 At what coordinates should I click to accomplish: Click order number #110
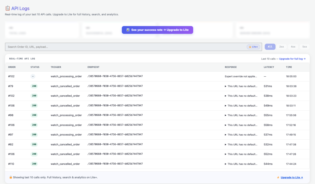tap(11, 164)
